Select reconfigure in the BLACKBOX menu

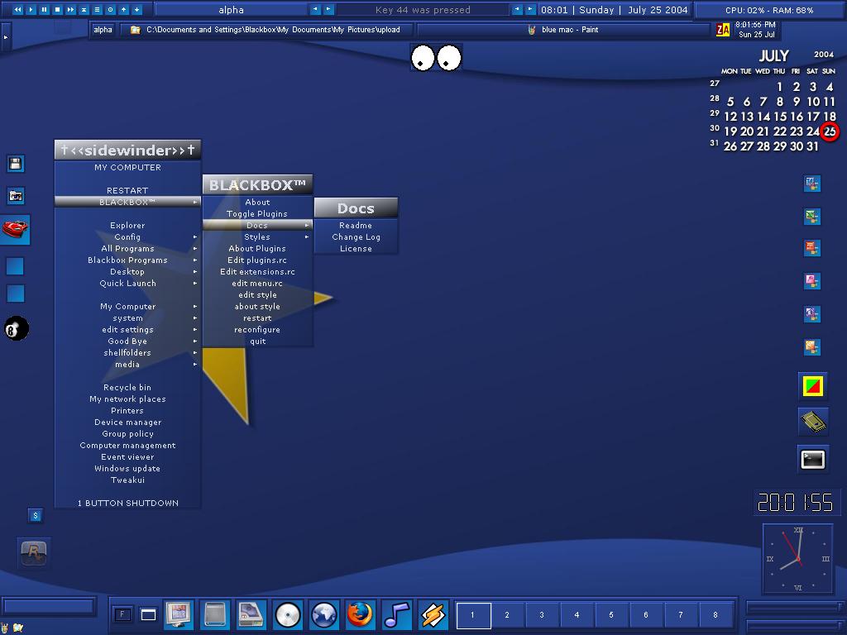pyautogui.click(x=258, y=329)
